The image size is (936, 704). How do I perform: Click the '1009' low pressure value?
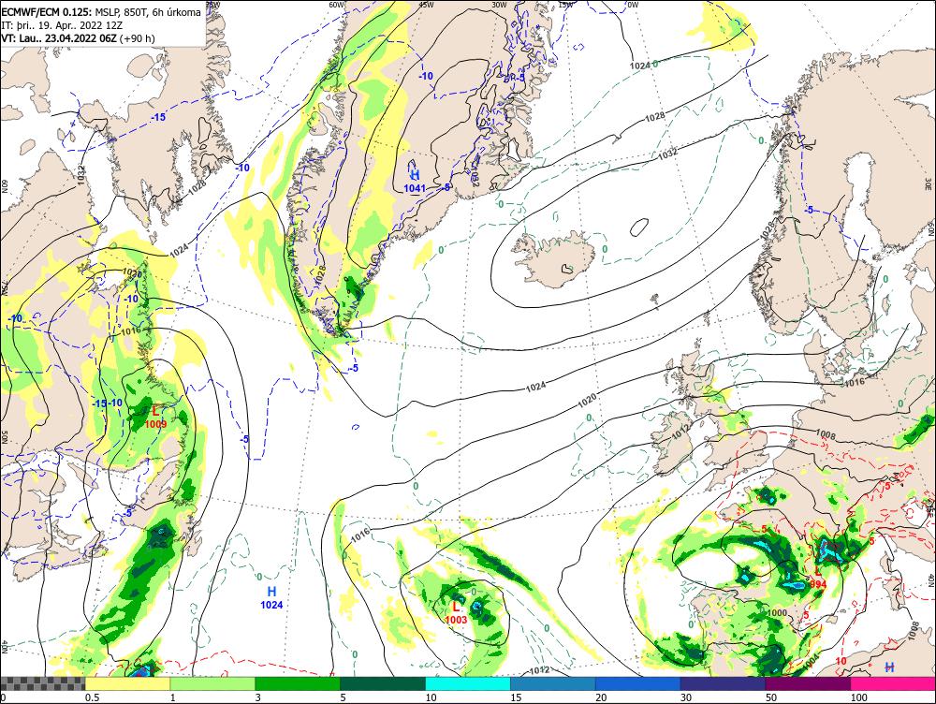155,424
